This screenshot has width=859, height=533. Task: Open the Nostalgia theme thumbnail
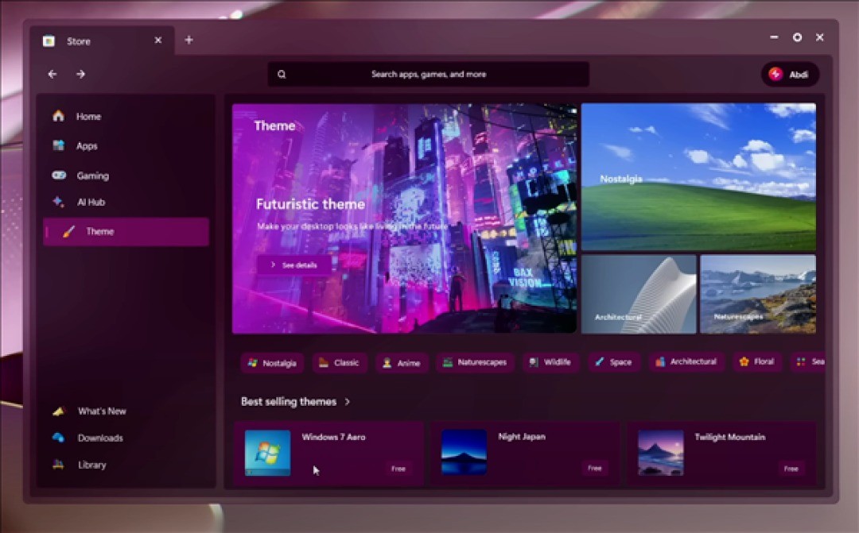[x=698, y=177]
